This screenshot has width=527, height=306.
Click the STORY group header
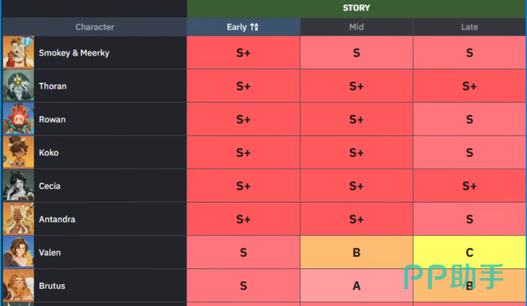[x=356, y=8]
